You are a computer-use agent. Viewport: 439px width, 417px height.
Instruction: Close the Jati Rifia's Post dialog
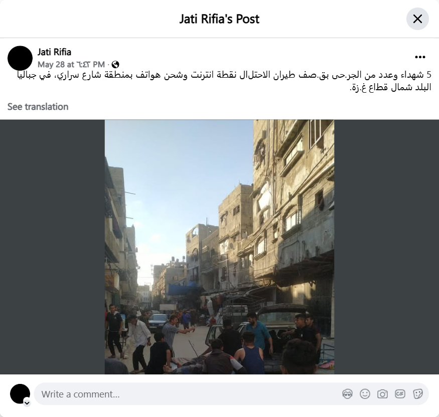(x=417, y=19)
